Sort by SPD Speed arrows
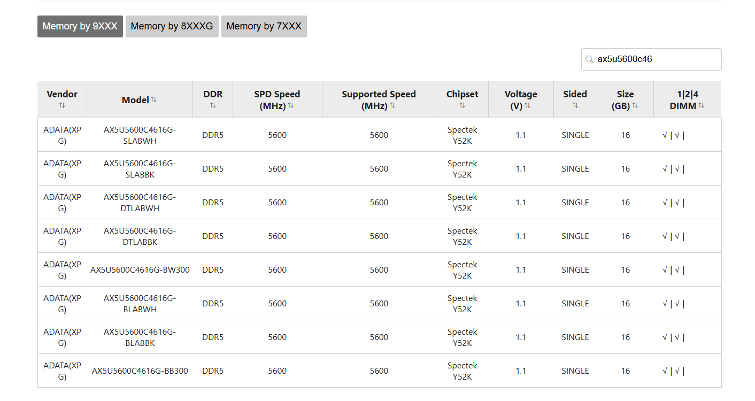 291,105
